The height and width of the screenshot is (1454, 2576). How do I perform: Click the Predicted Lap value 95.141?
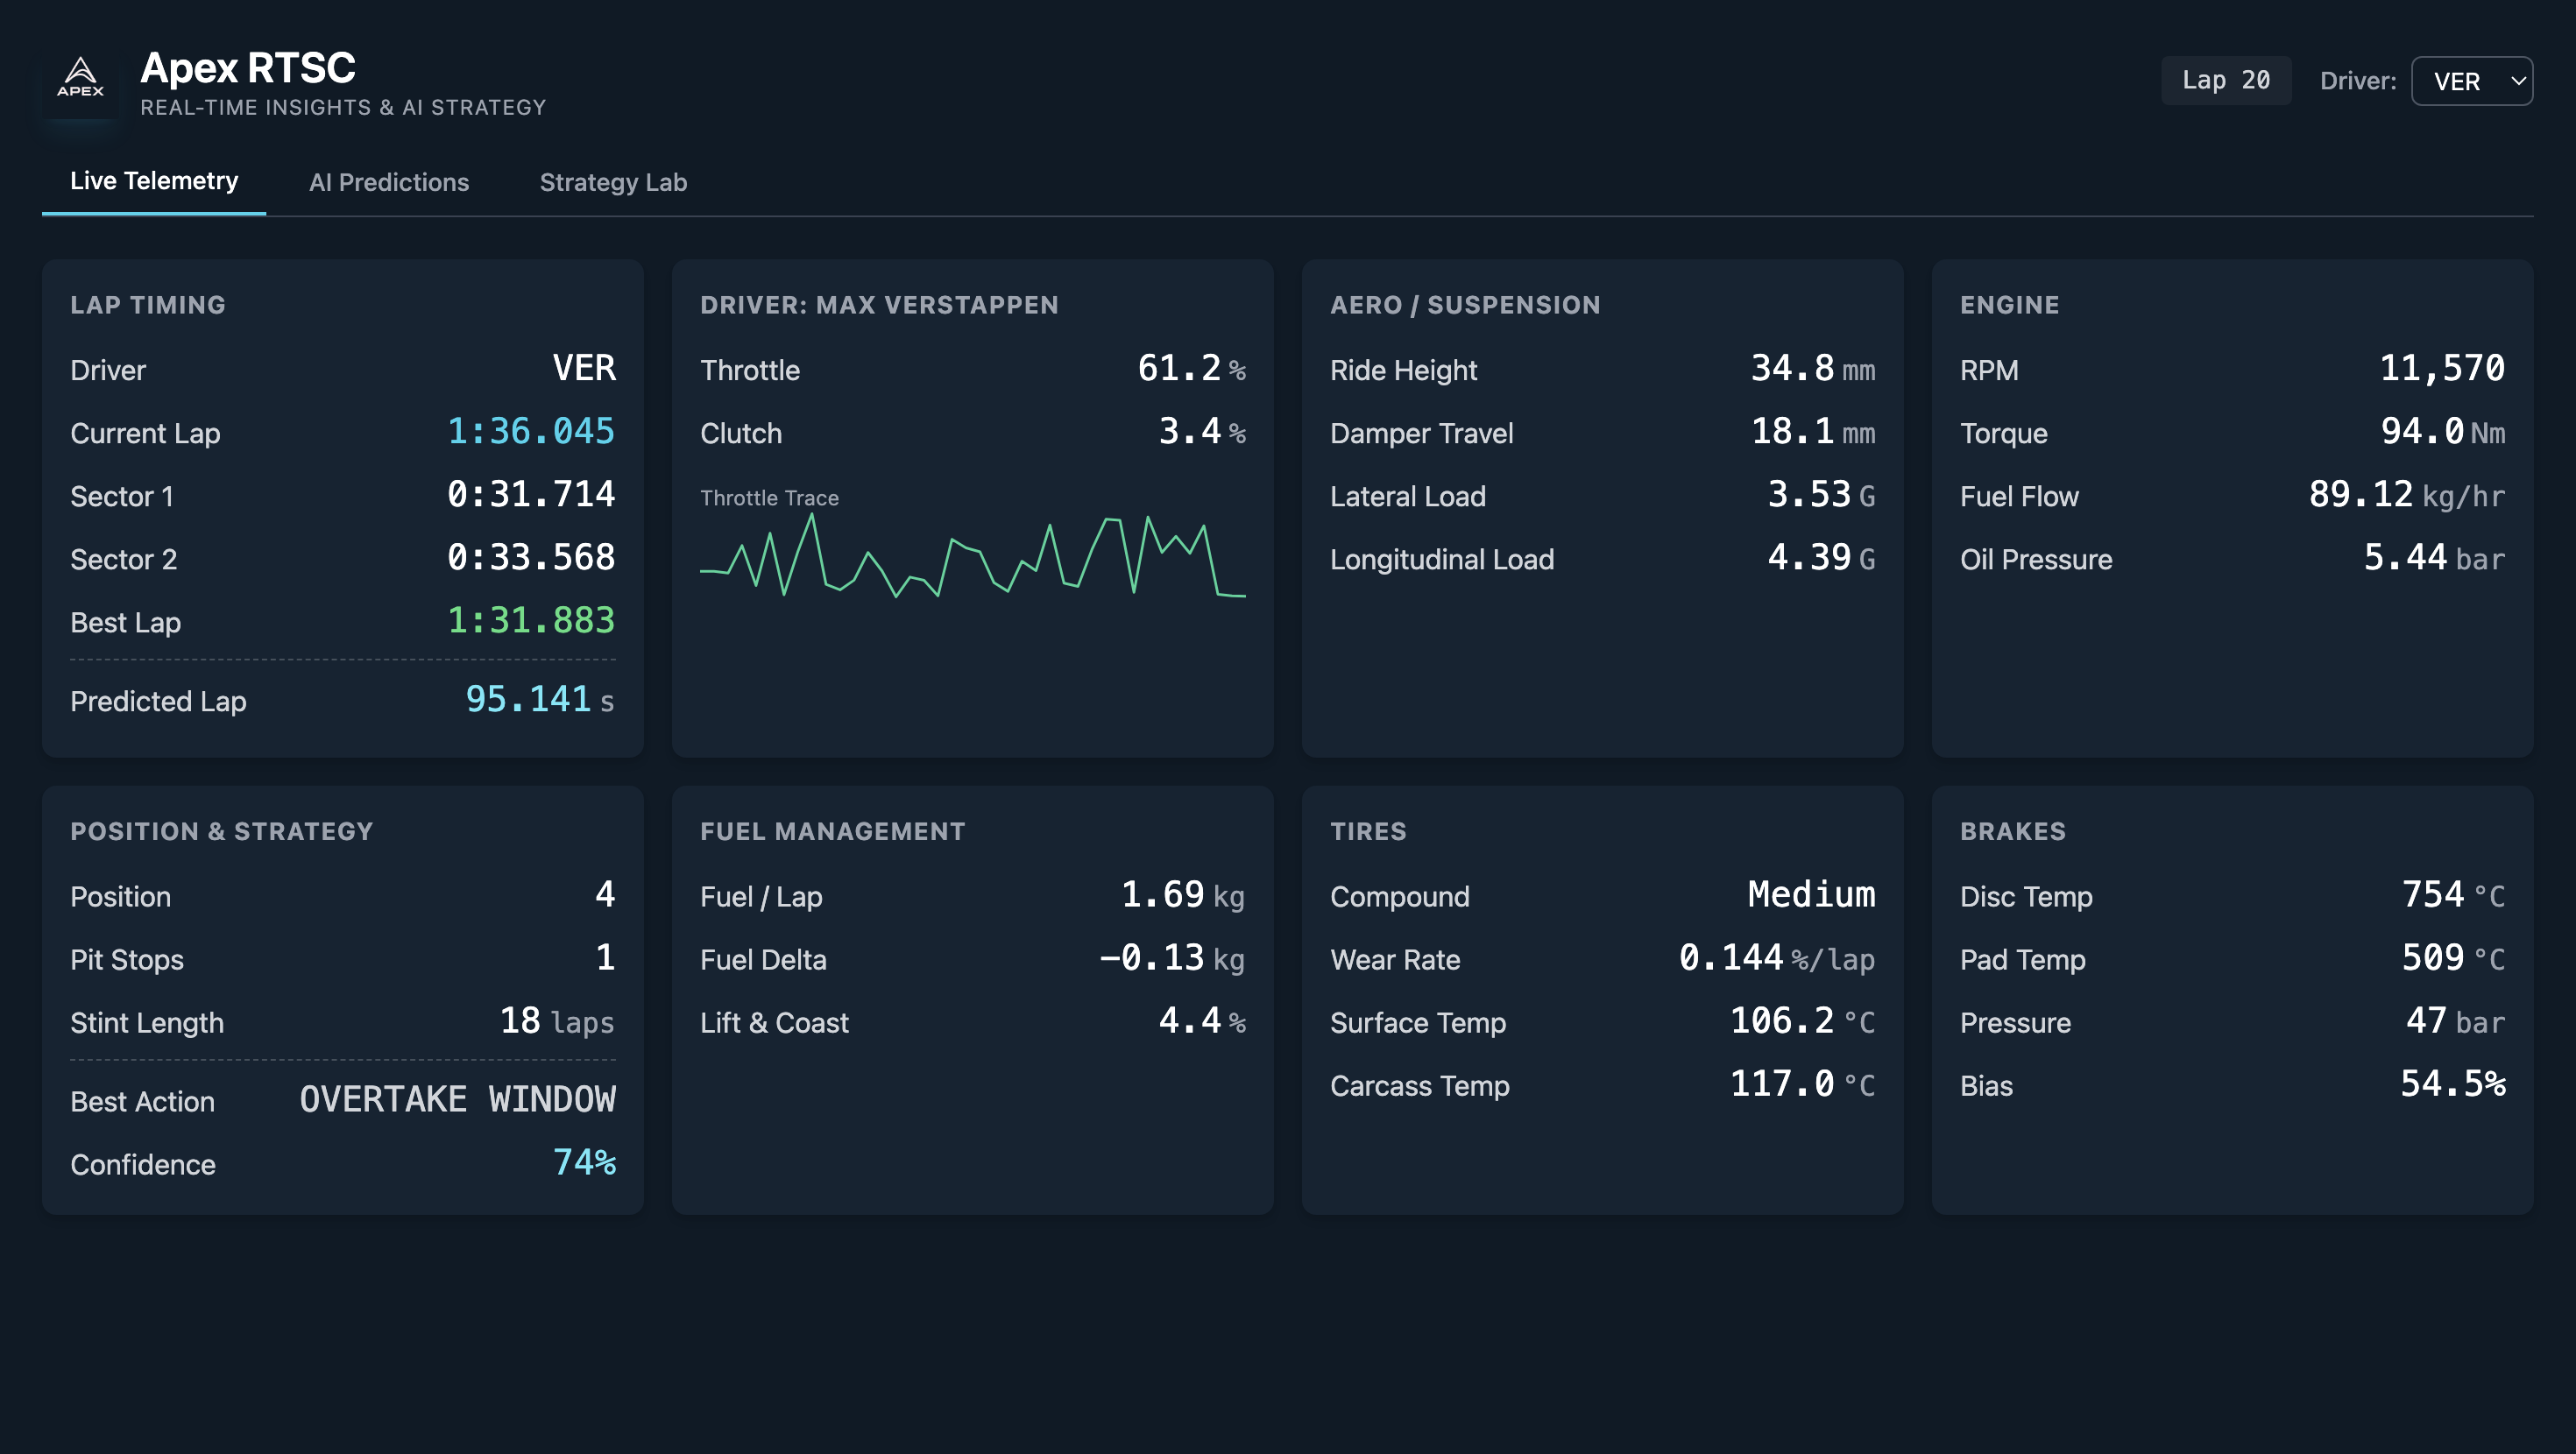pos(528,700)
